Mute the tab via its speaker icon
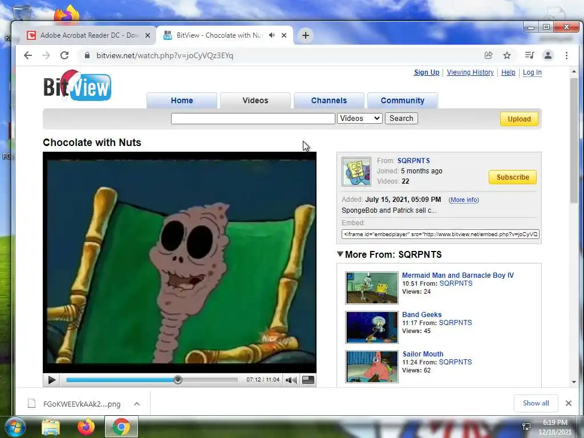This screenshot has width=584, height=438. point(272,35)
